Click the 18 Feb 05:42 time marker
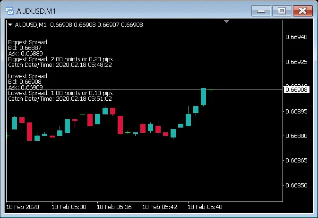This screenshot has height=218, width=318. tap(159, 207)
